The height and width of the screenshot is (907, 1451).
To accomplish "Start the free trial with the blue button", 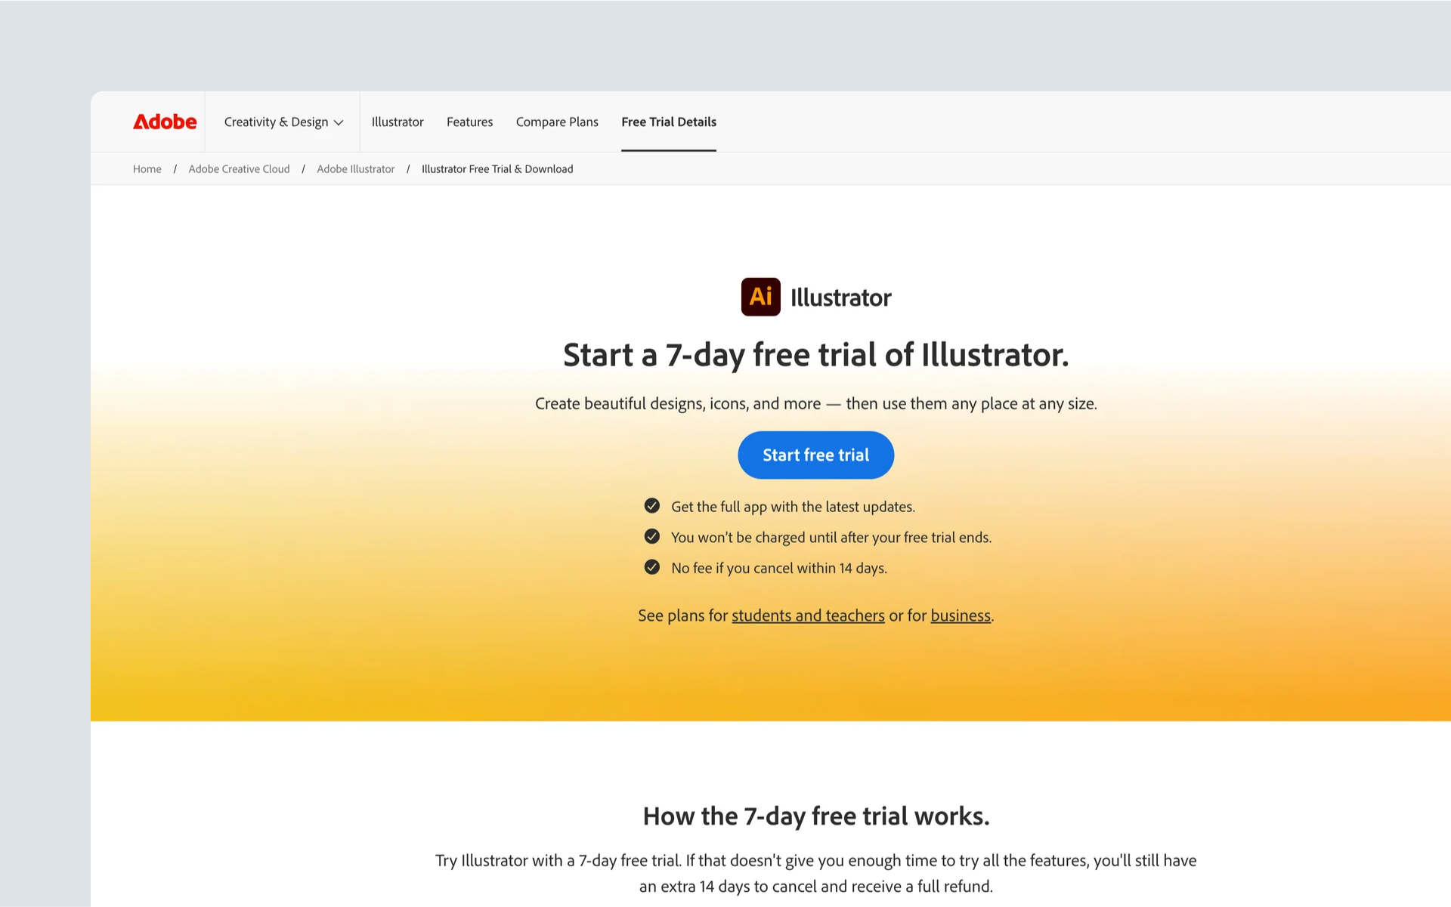I will (x=815, y=455).
